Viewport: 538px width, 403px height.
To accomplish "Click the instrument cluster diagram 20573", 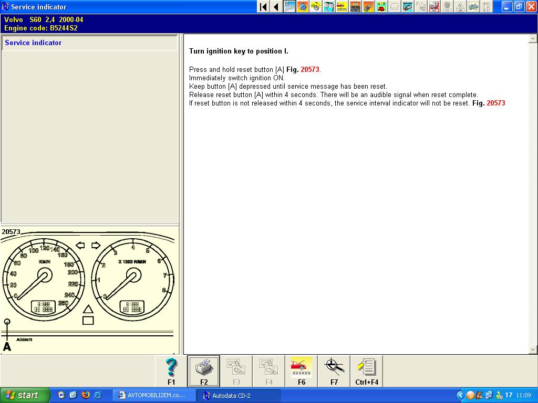I will click(x=89, y=290).
